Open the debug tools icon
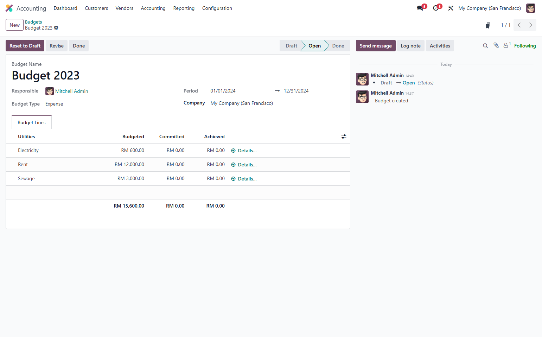Screen dimensions: 542x337 coord(451,8)
